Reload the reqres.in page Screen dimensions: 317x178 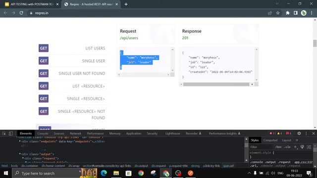21,13
